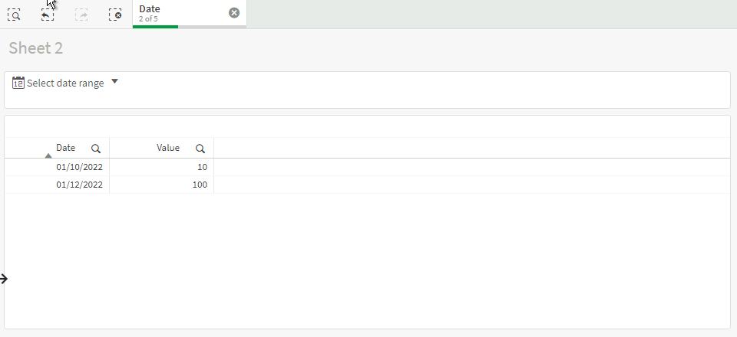This screenshot has width=737, height=337.
Task: Open the smart search selections tool
Action: coord(14,15)
